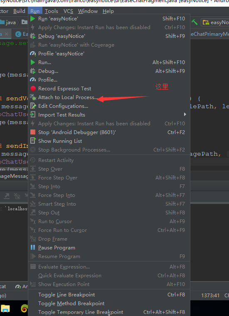Click the bug icon beside Debug...
229x316 pixels.
point(32,71)
